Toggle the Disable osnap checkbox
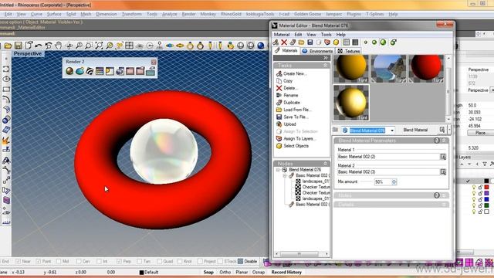 pos(240,261)
